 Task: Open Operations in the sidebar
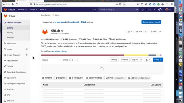tap(11, 78)
